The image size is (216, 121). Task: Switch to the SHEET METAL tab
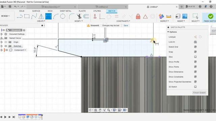tap(65, 11)
